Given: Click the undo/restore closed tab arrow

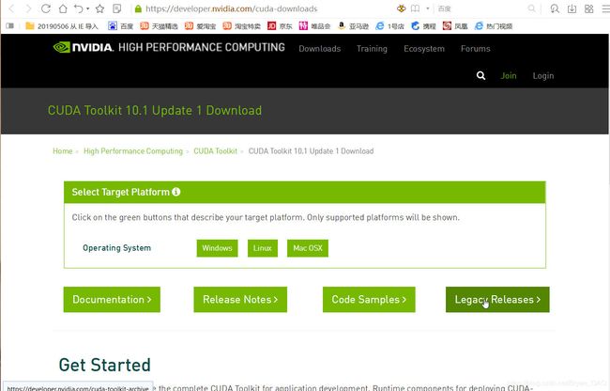Looking at the screenshot, I should (x=79, y=8).
